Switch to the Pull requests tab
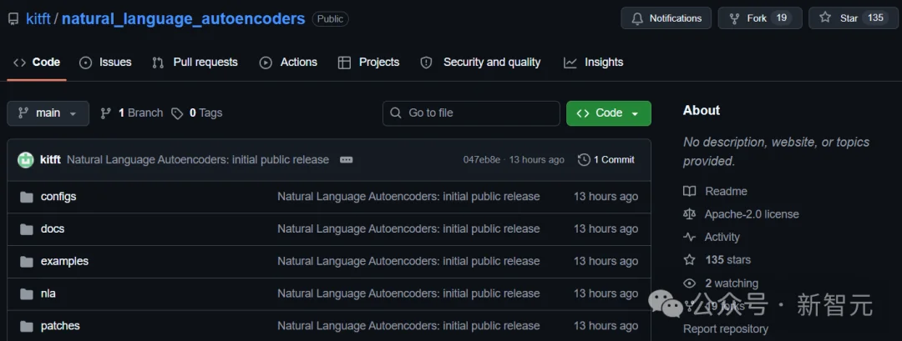The height and width of the screenshot is (341, 902). pos(195,62)
